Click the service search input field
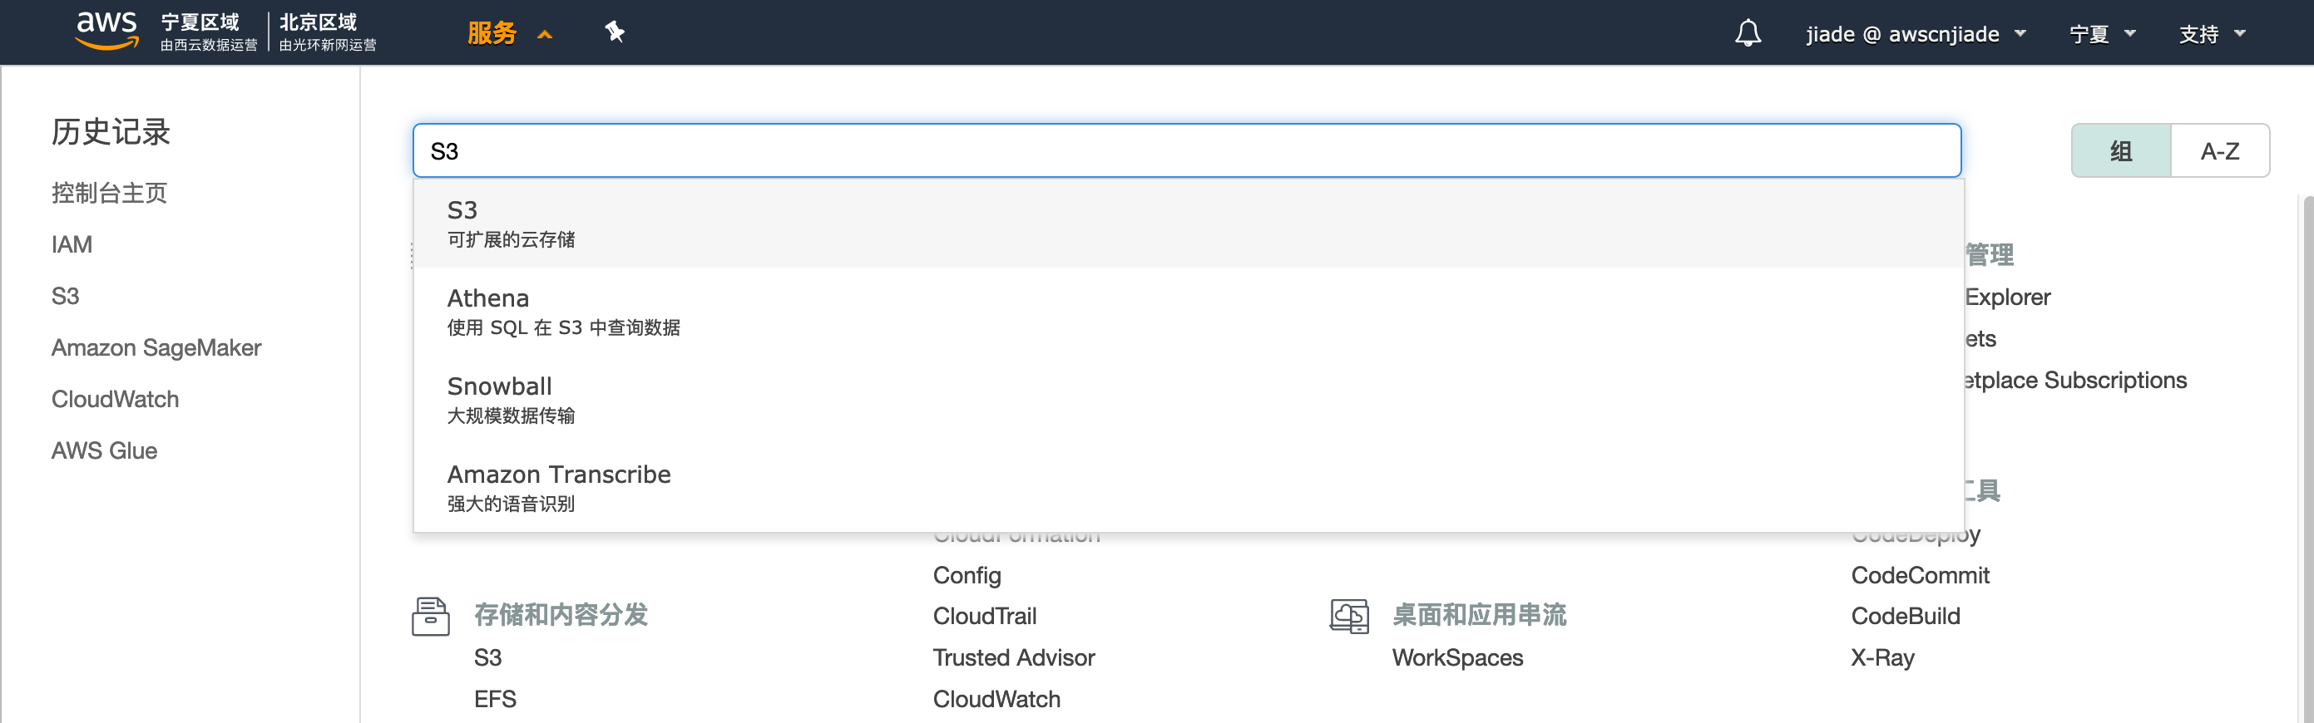This screenshot has height=723, width=2314. coord(1186,150)
